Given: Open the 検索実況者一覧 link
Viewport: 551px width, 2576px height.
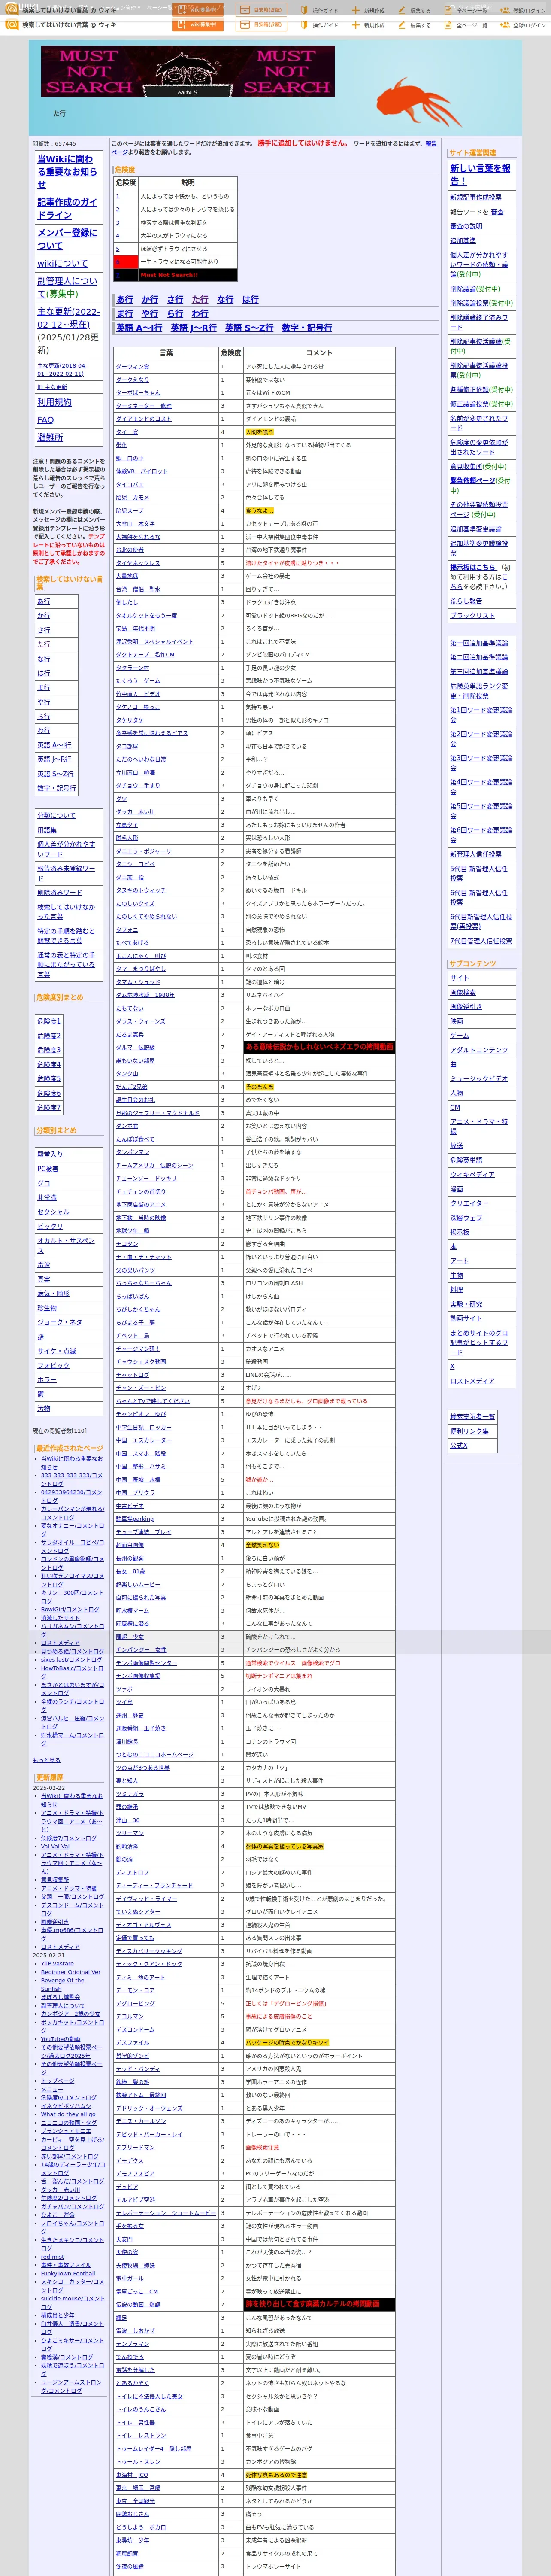Looking at the screenshot, I should (473, 1417).
